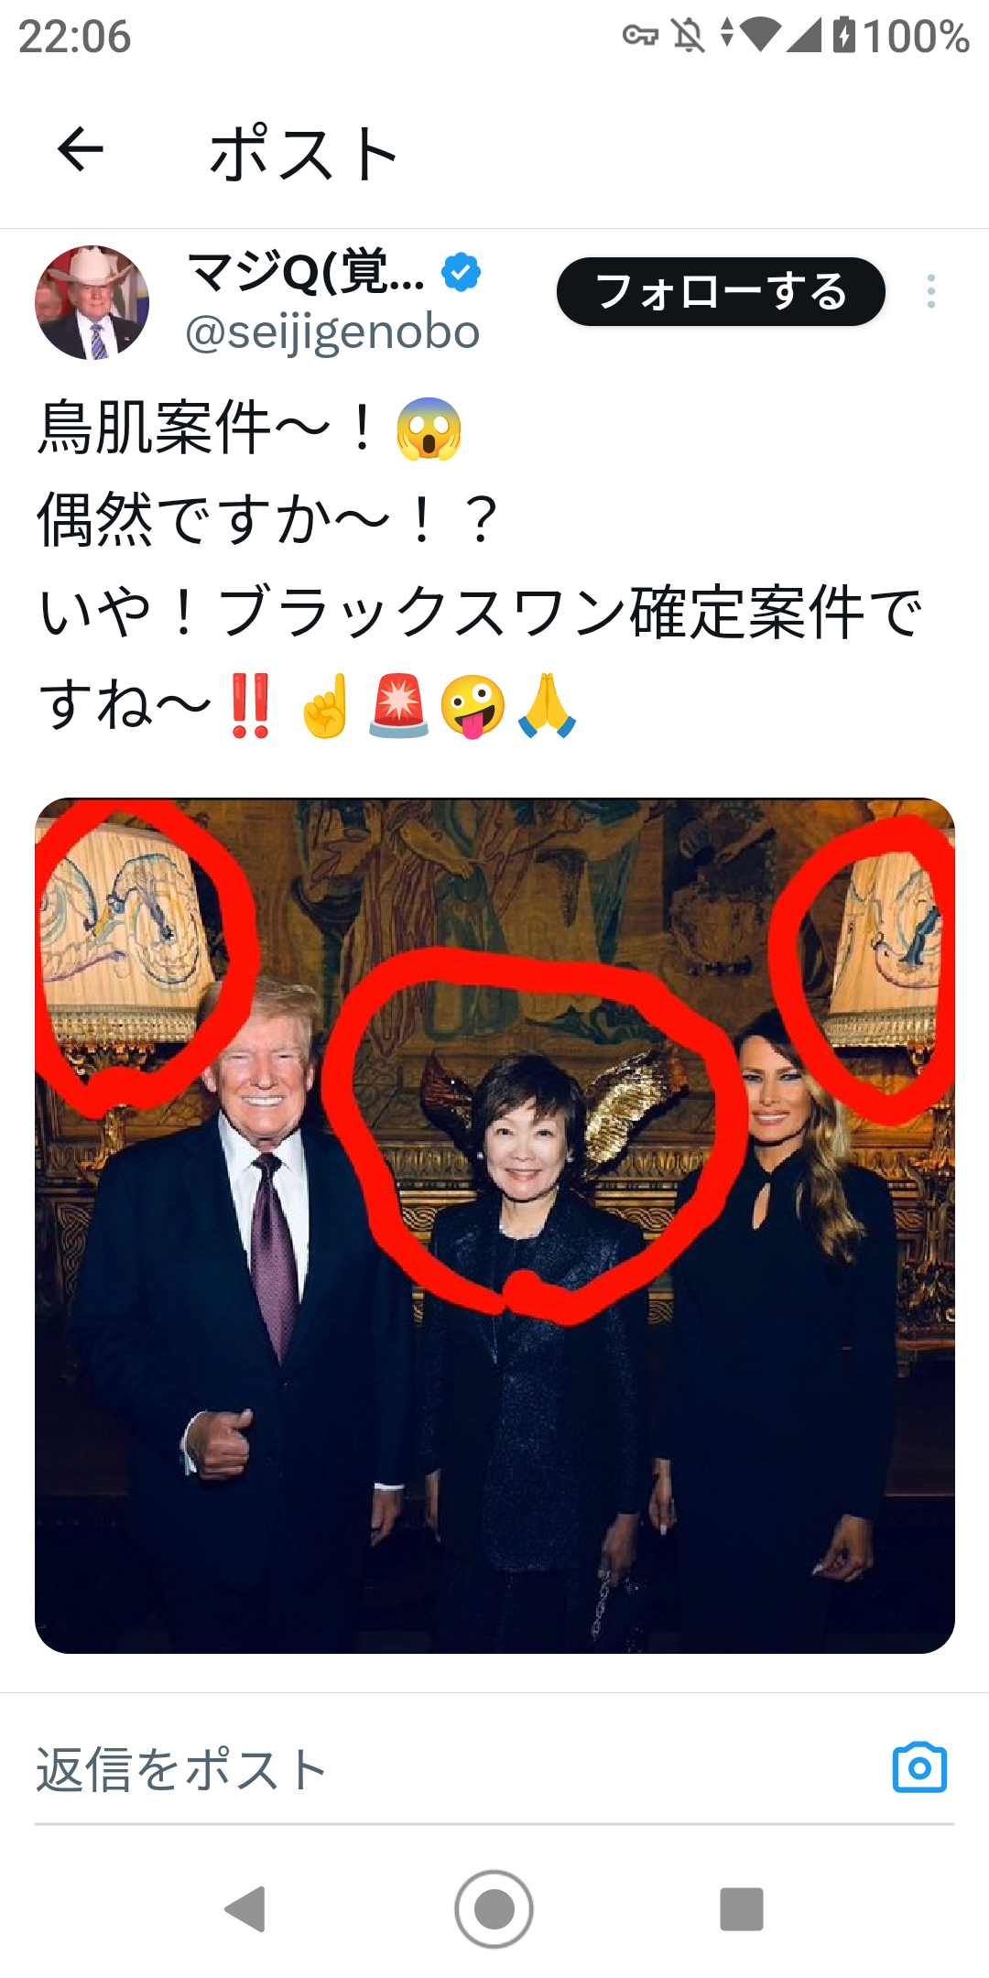Open the attached photo in the post
Image resolution: width=989 pixels, height=1978 pixels.
(494, 1226)
